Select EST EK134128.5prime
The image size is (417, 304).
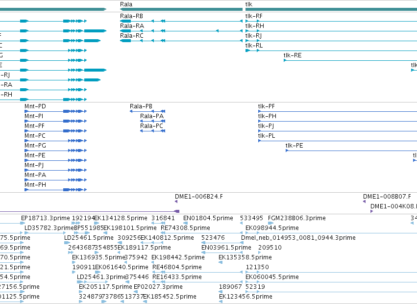pyautogui.click(x=121, y=218)
